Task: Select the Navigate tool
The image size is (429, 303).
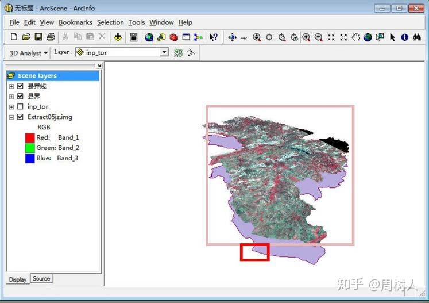Action: pyautogui.click(x=232, y=37)
